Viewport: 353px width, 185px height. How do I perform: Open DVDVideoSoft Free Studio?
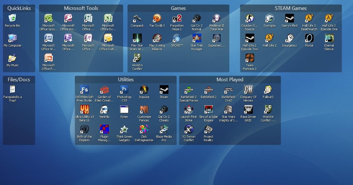coord(84,89)
